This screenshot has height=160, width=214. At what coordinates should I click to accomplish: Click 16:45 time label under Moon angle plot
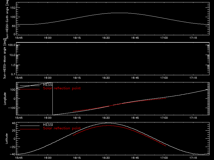tap(135, 78)
